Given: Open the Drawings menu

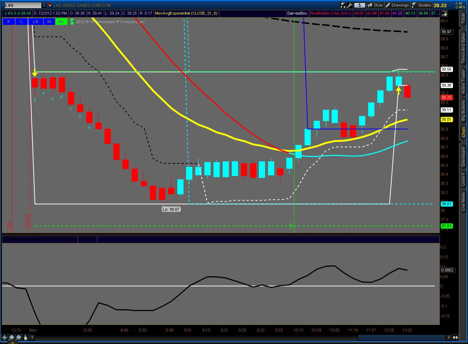Looking at the screenshot, I should 397,5.
